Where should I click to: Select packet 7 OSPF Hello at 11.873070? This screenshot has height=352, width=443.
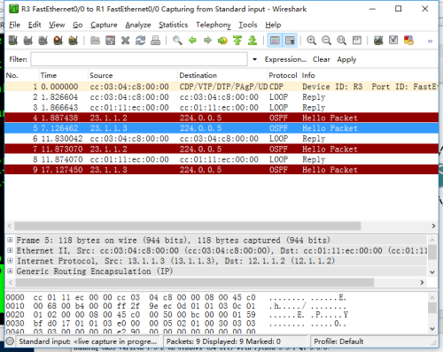tap(221, 149)
